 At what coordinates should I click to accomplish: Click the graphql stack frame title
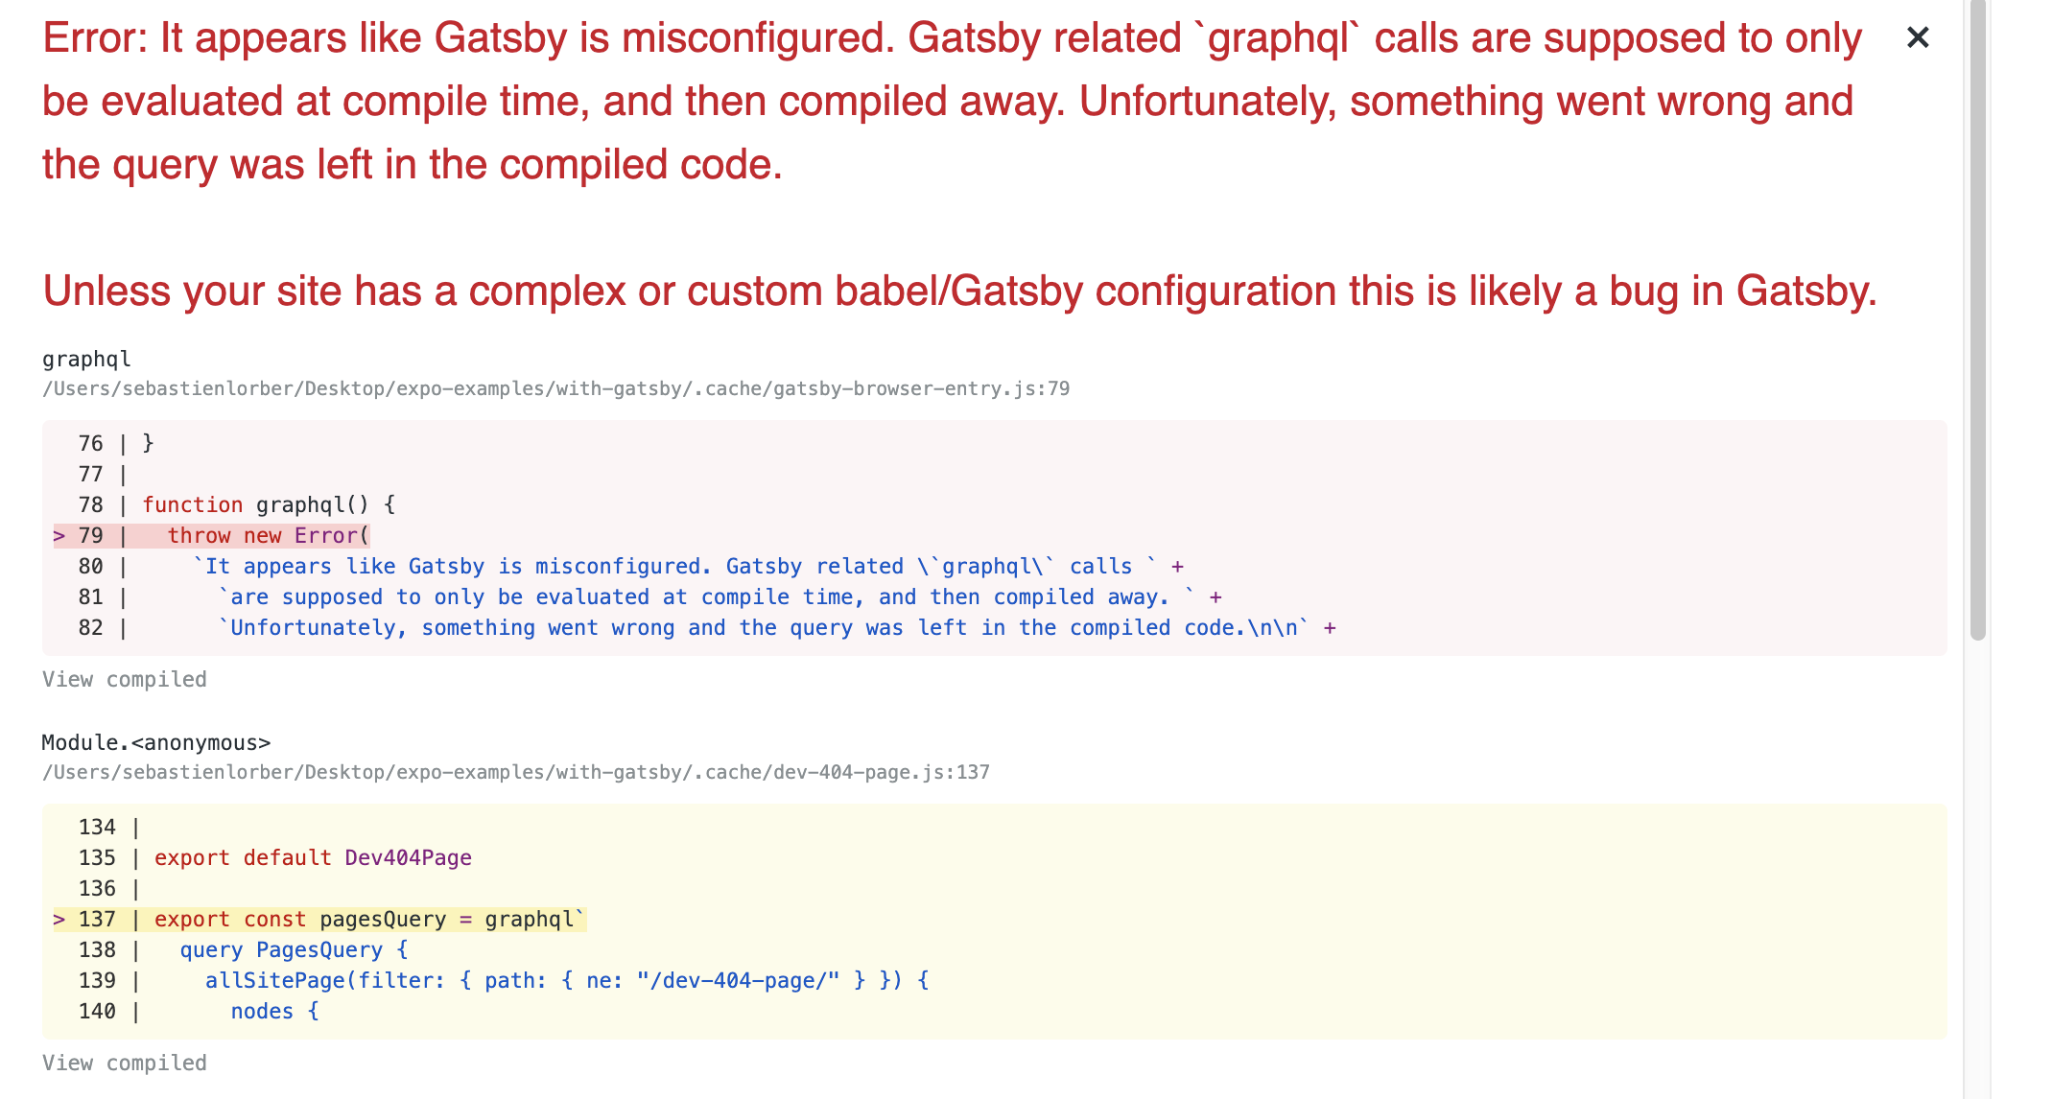click(x=86, y=359)
